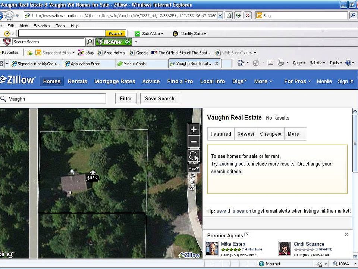Click the Stop loading X icon
The height and width of the screenshot is (269, 358).
coord(247,16)
